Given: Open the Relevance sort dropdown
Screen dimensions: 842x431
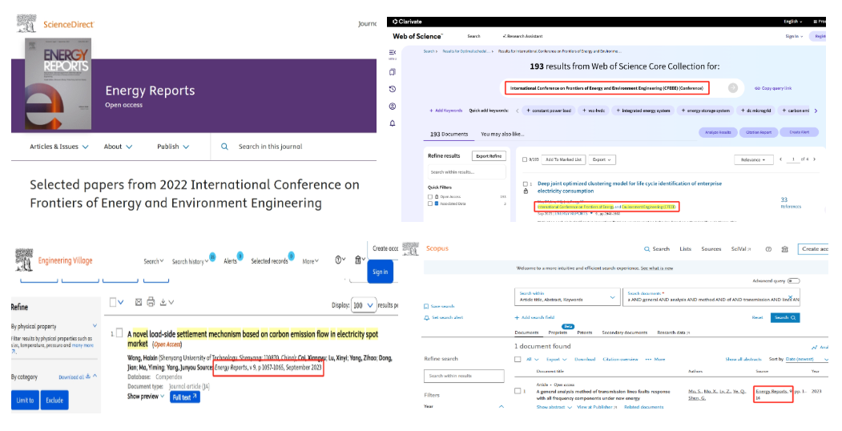Looking at the screenshot, I should coord(756,159).
